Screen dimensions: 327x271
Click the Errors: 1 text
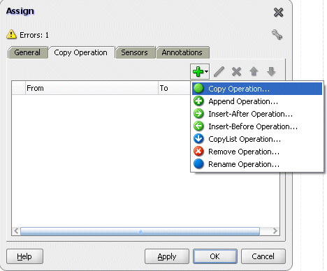pos(34,35)
